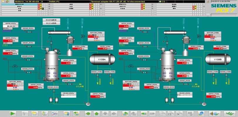Click the yellow folder icon in toolbar
238x117 pixels.
[34, 113]
